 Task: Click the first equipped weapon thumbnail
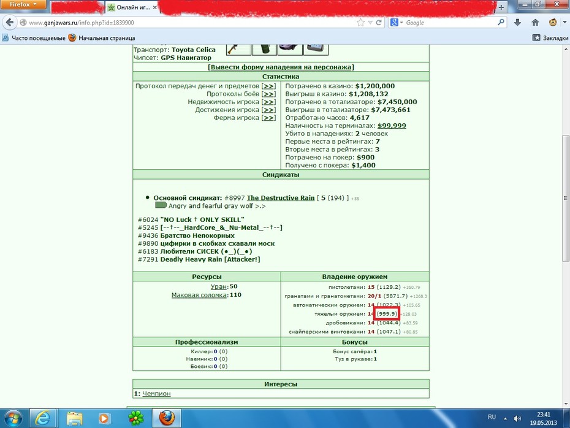[238, 50]
